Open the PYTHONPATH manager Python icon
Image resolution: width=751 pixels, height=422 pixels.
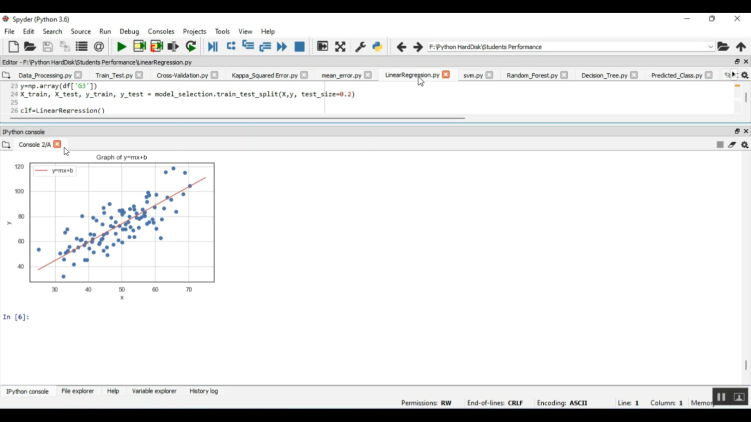tap(378, 47)
